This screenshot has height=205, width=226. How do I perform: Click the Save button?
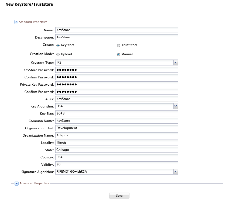coord(119,196)
